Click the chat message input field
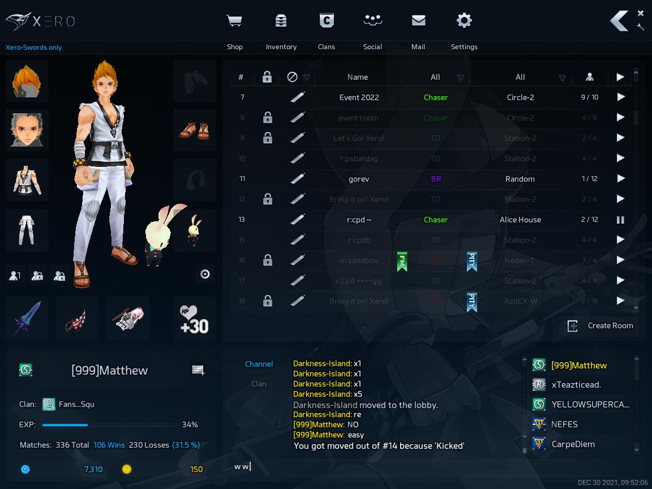652x489 pixels. click(x=374, y=466)
